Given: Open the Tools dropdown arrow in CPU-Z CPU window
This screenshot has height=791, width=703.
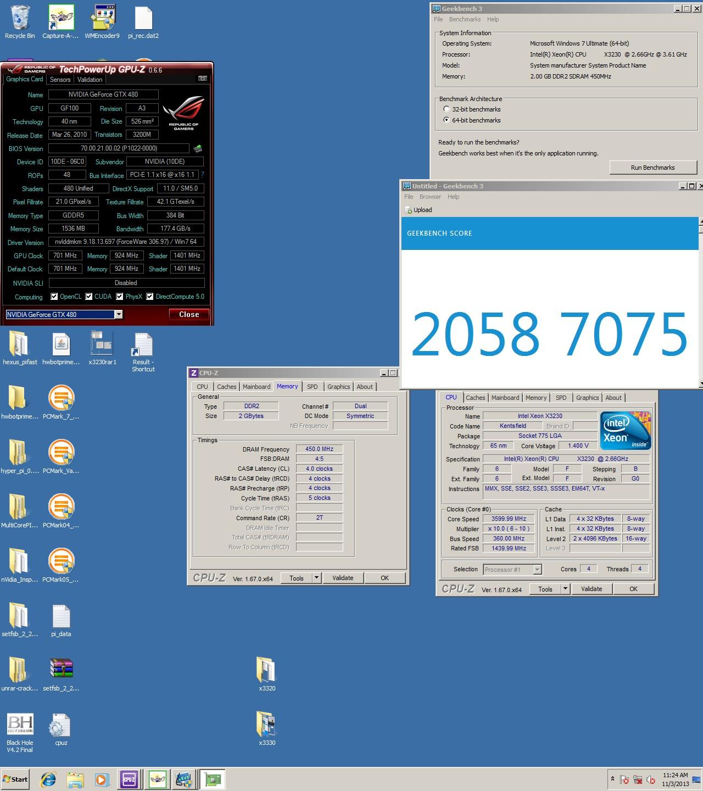Looking at the screenshot, I should tap(565, 589).
